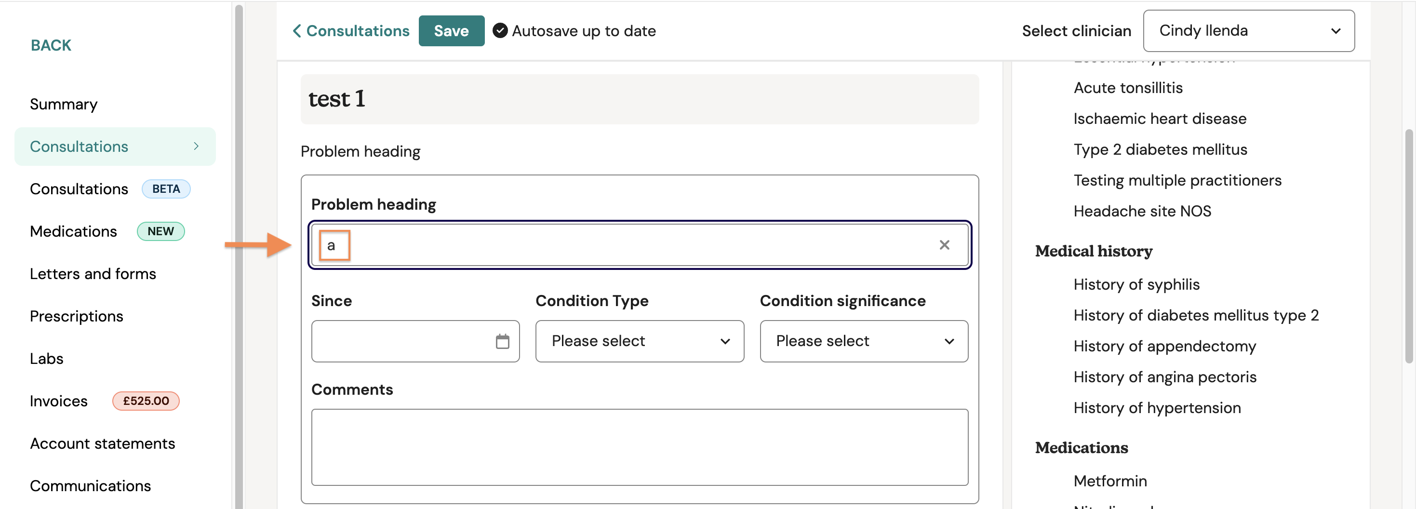The width and height of the screenshot is (1416, 509).
Task: Open the Since date calendar picker icon
Action: [x=502, y=341]
